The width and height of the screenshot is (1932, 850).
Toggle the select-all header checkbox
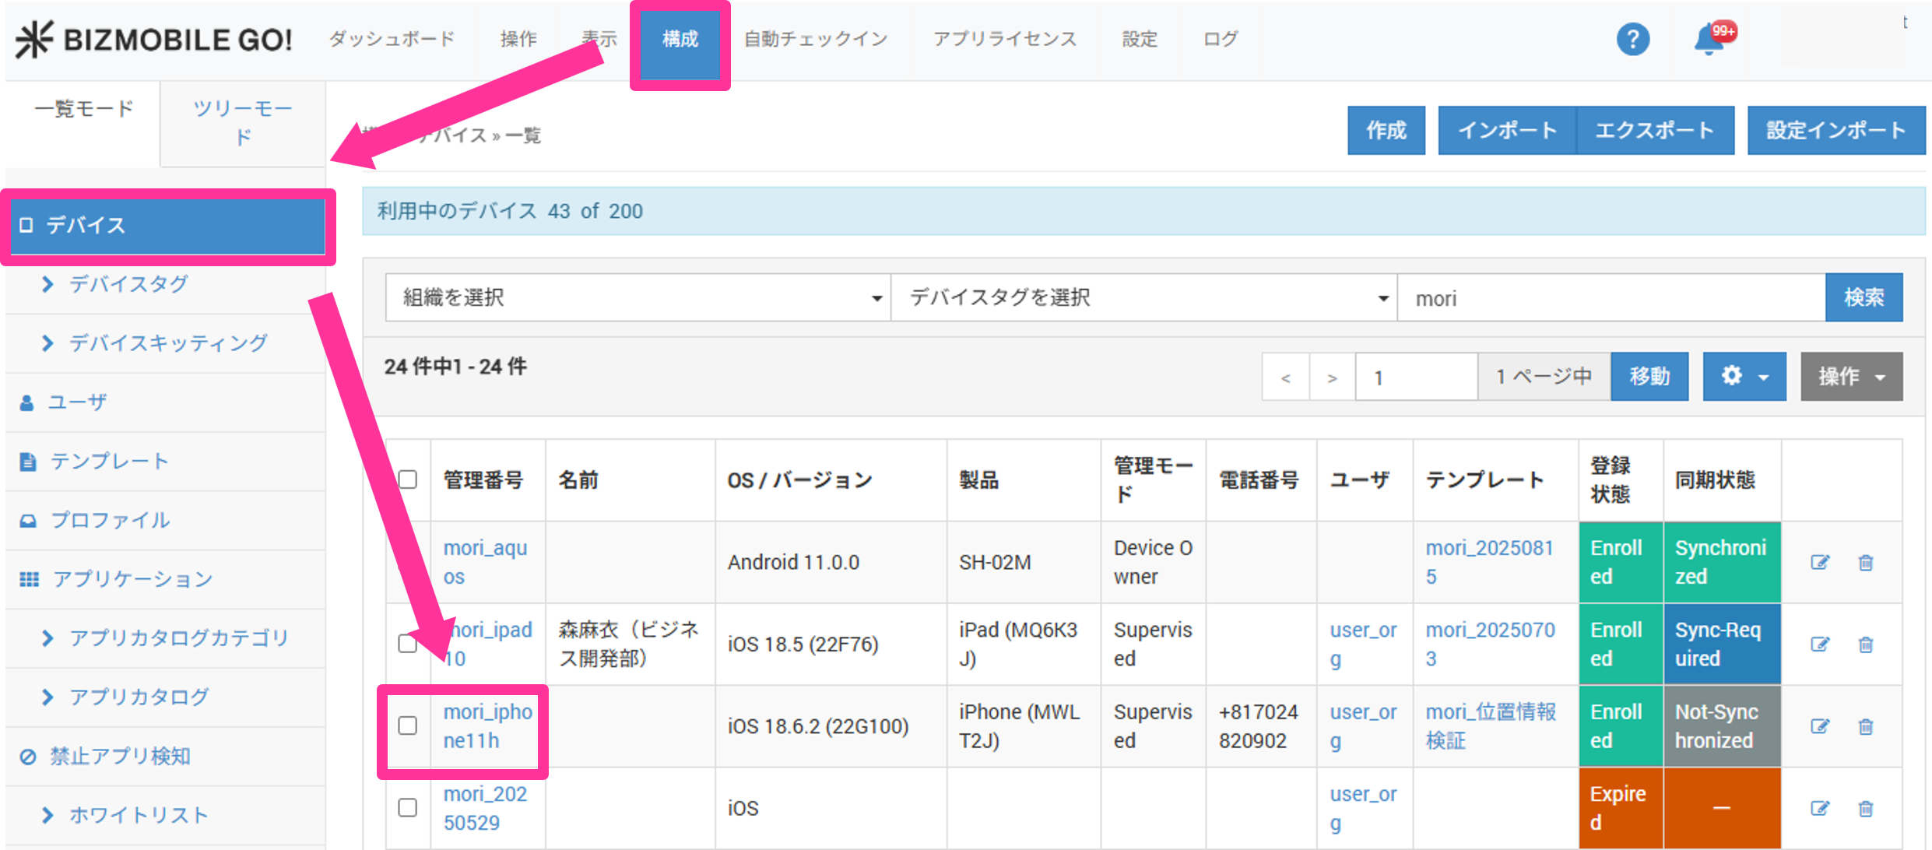click(408, 479)
